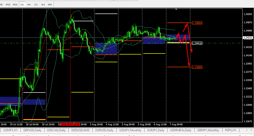Open the EURJPY,Daily chart tab
The image size is (254, 136).
tap(156, 130)
